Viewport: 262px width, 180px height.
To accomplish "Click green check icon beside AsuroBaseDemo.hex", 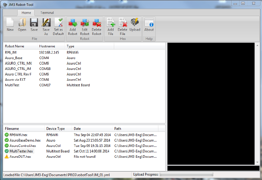I will (x=6, y=140).
